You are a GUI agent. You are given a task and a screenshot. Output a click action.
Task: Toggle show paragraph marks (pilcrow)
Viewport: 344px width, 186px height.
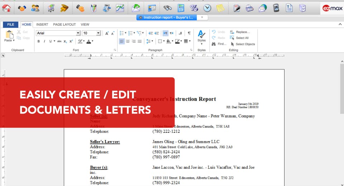[189, 33]
